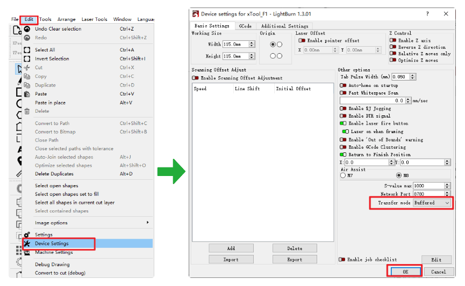Open the Window menu
The image size is (465, 286).
pyautogui.click(x=122, y=19)
